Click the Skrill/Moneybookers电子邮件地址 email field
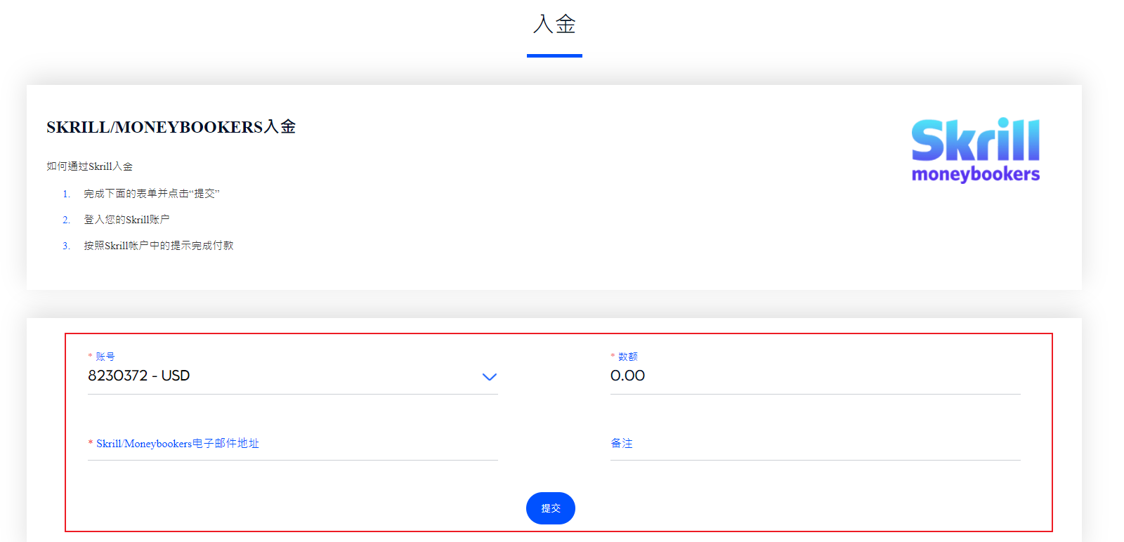This screenshot has height=542, width=1124. pos(293,444)
